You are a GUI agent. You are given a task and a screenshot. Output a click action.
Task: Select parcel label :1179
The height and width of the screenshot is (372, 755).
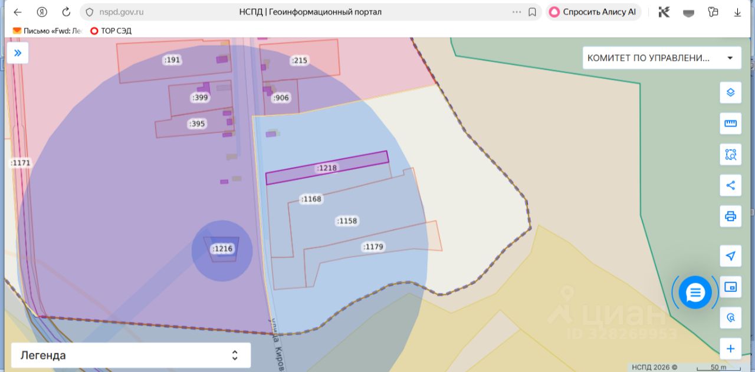pos(373,247)
